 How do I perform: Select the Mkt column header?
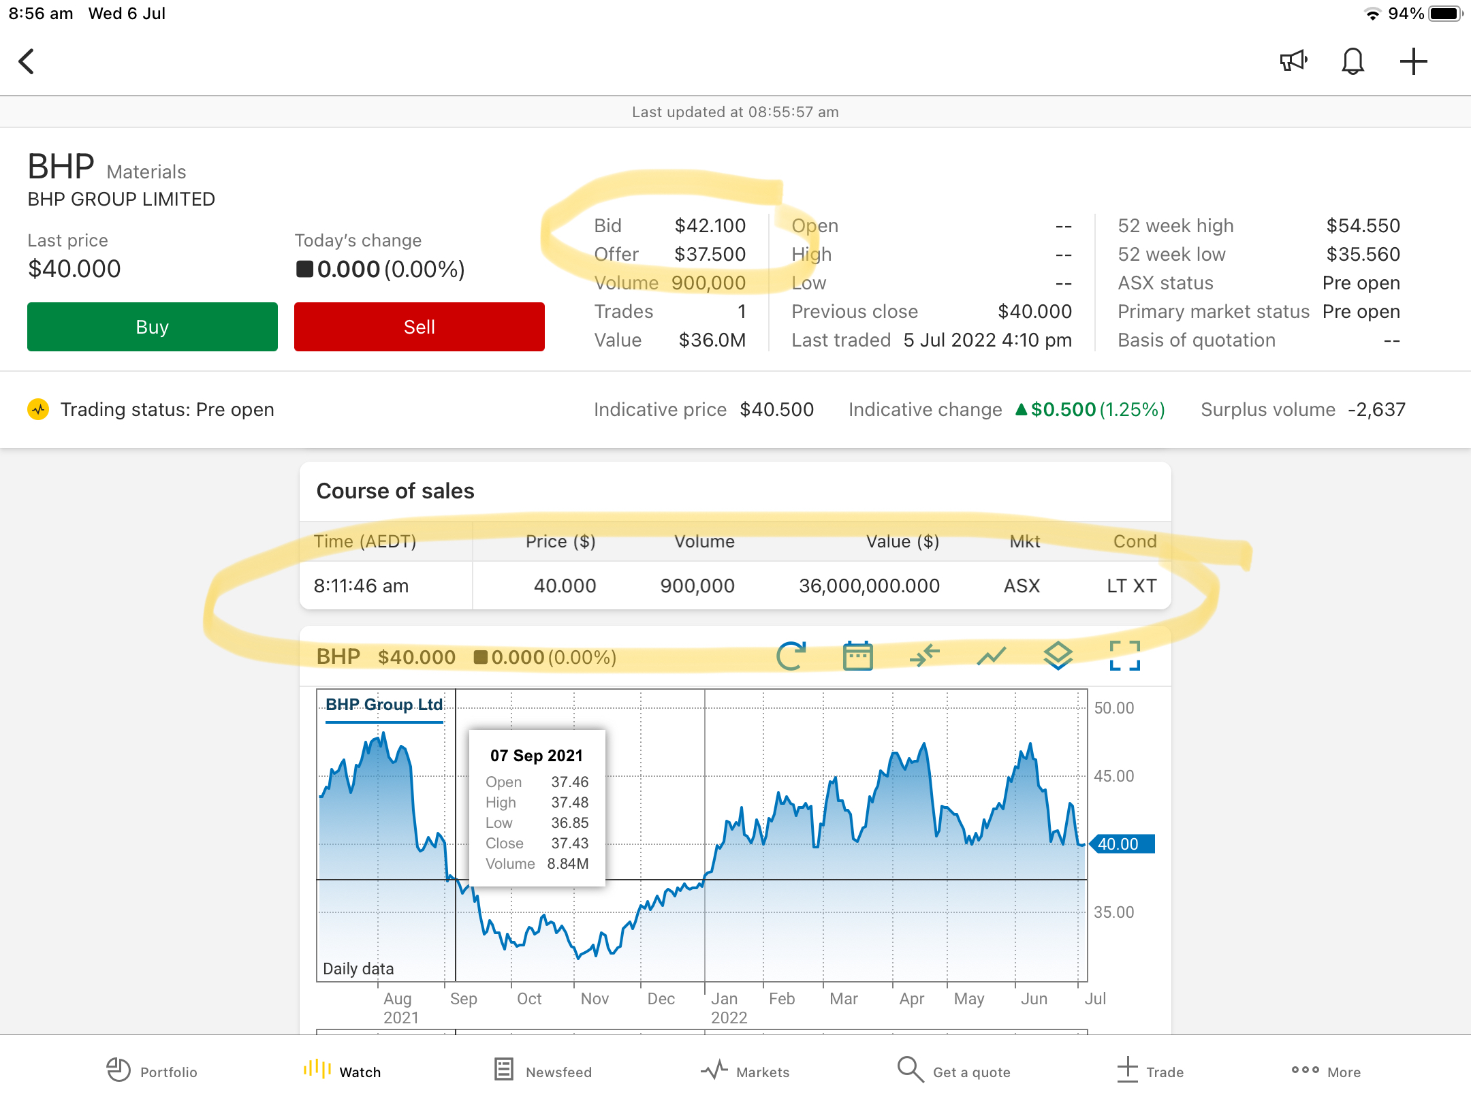tap(1024, 541)
